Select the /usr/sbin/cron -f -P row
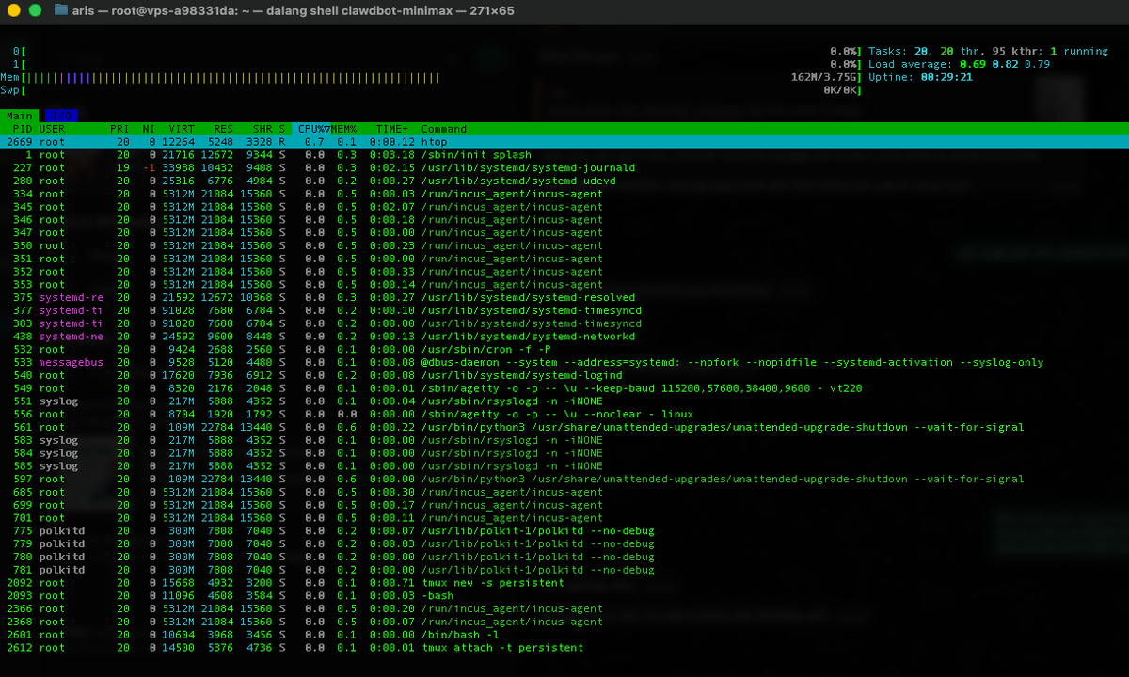The image size is (1129, 677). [x=564, y=349]
